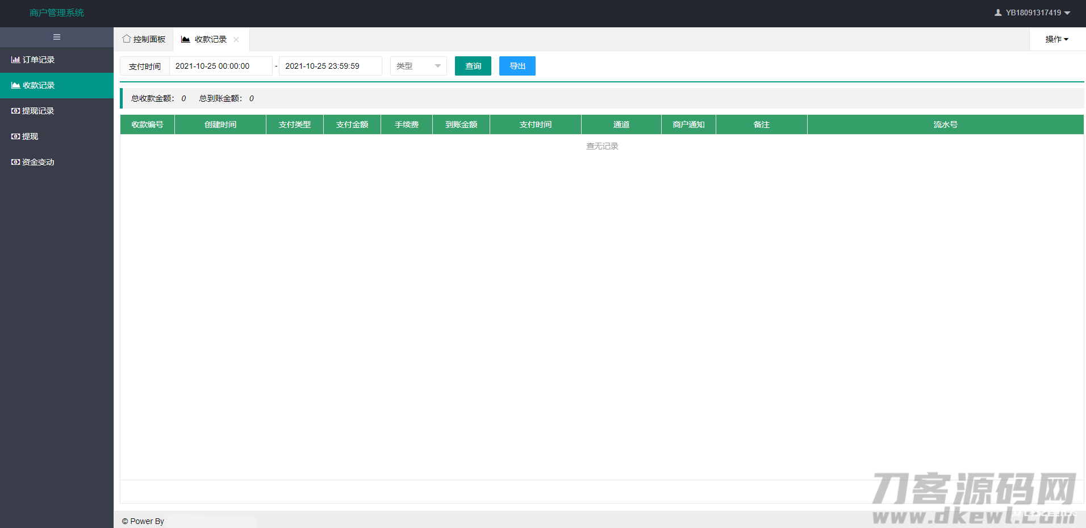Viewport: 1086px width, 528px height.
Task: Click the 商户通知 column header
Action: [689, 124]
